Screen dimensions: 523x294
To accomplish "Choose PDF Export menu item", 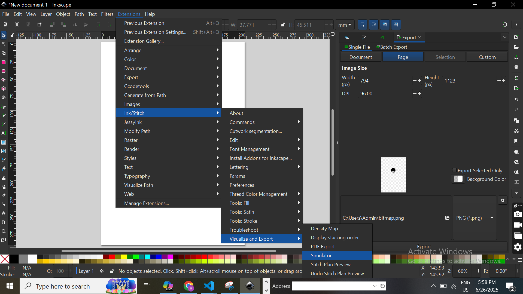I will click(337, 246).
